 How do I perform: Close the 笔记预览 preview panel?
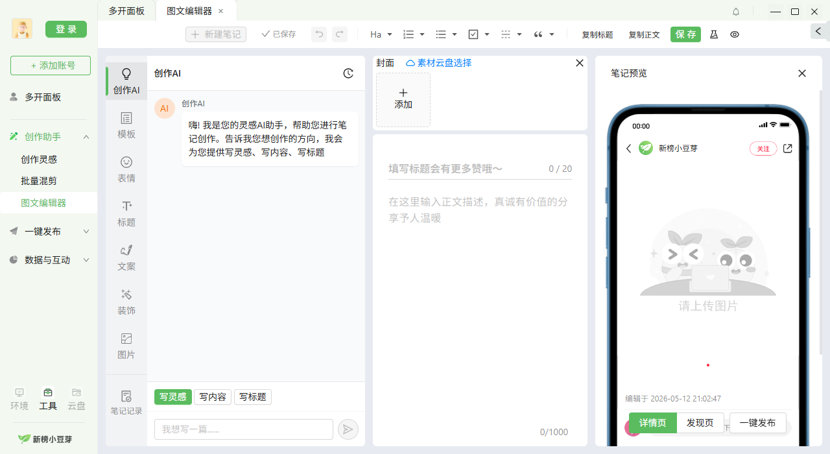[802, 73]
